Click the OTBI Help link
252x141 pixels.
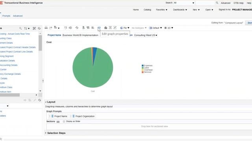[239, 3]
